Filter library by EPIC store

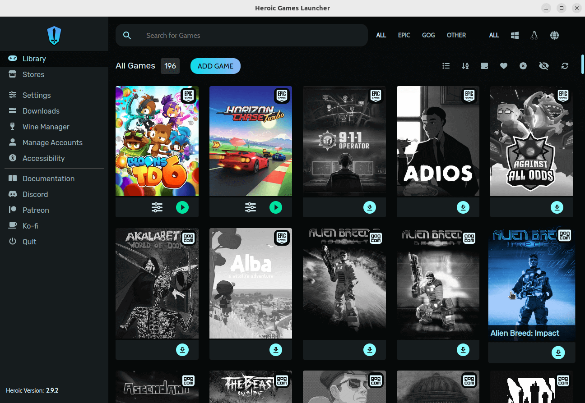[404, 35]
